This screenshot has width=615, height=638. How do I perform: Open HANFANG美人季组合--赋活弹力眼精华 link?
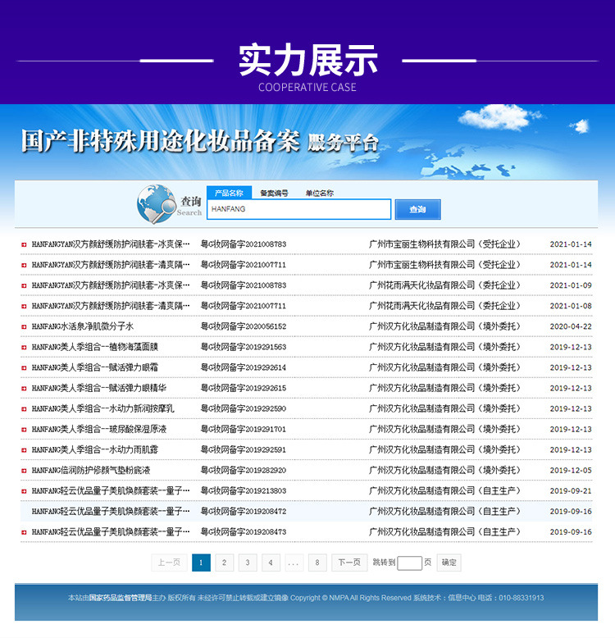pos(99,388)
